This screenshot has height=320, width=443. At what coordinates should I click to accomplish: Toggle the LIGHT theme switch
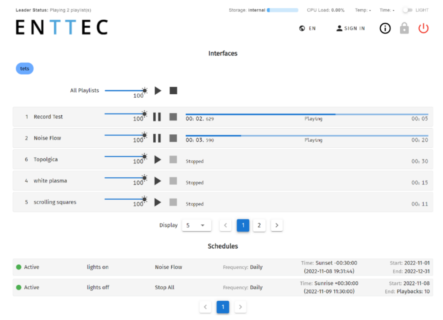[407, 10]
